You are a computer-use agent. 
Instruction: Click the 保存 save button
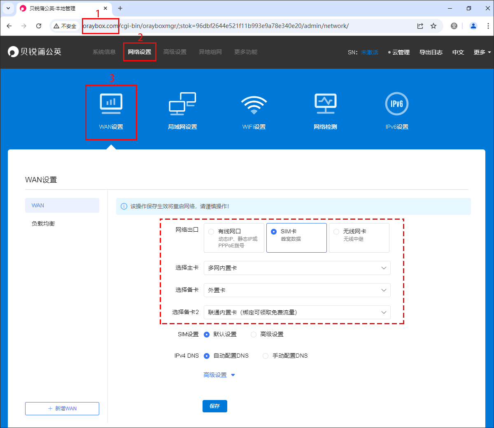pos(214,406)
